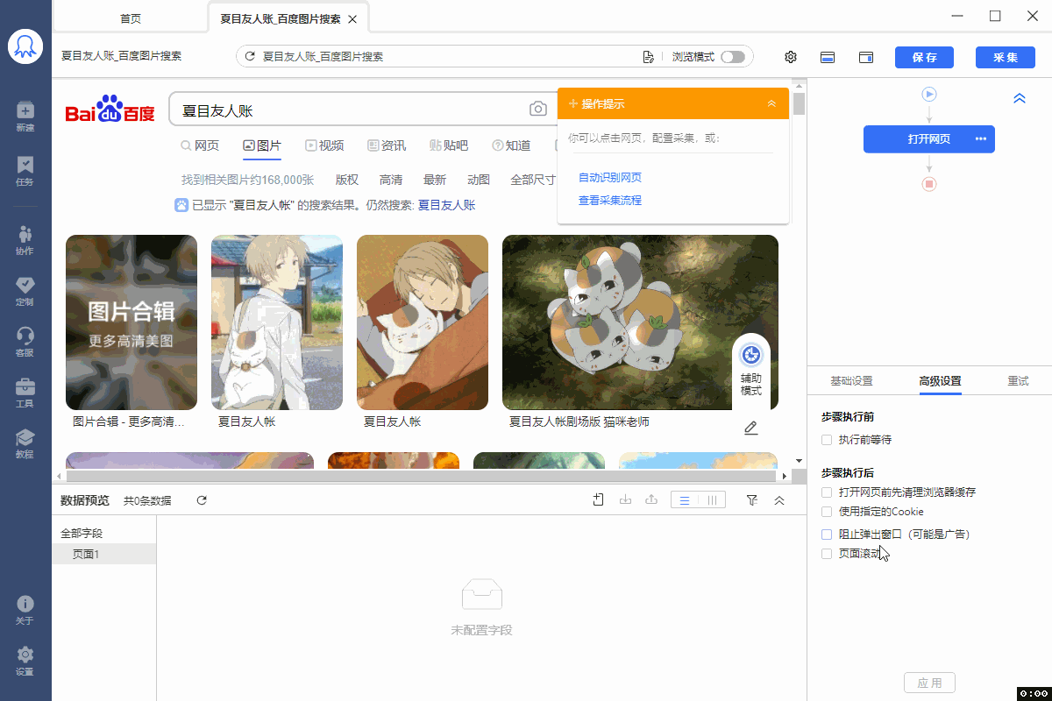Open the 工具 tools sidebar icon
Image resolution: width=1052 pixels, height=701 pixels.
tap(25, 392)
